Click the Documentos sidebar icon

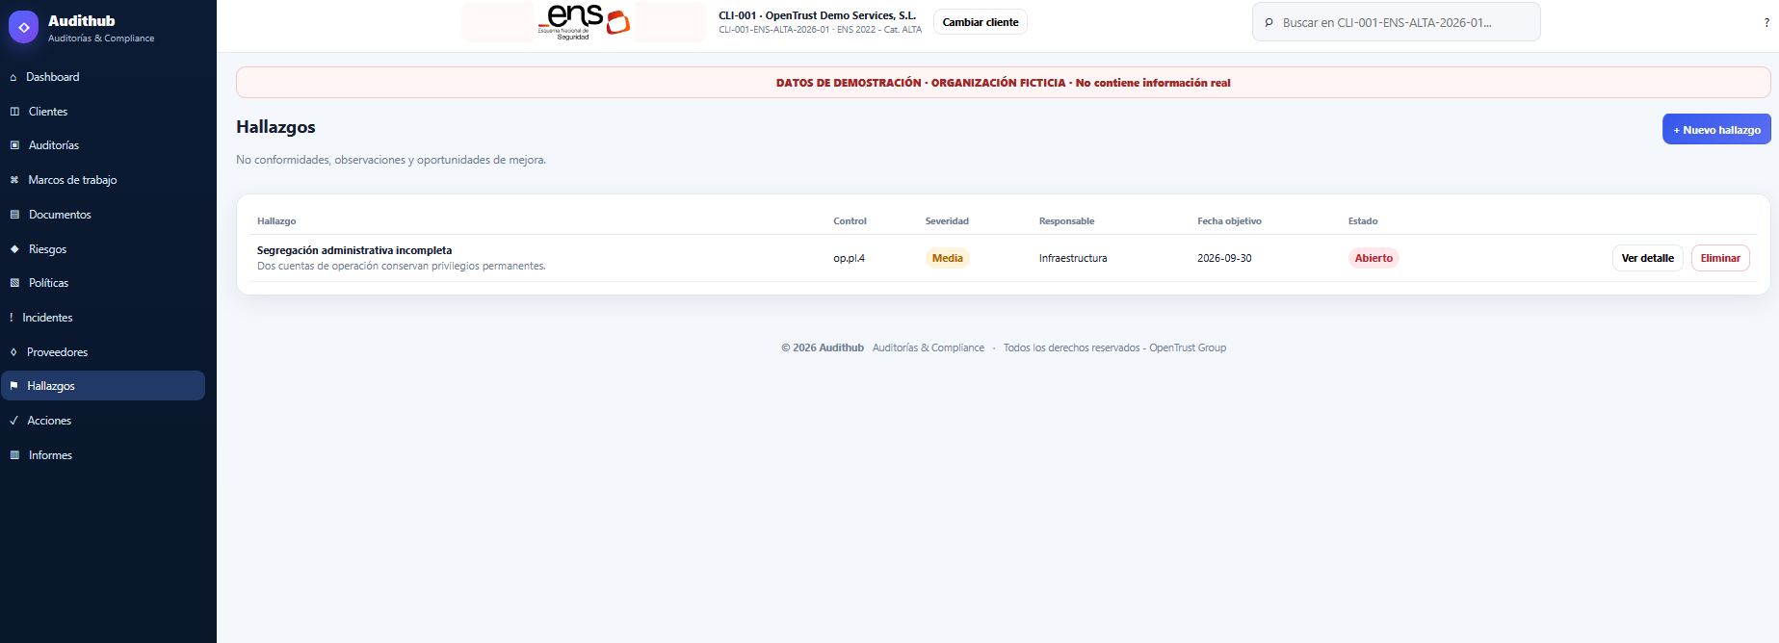[14, 215]
